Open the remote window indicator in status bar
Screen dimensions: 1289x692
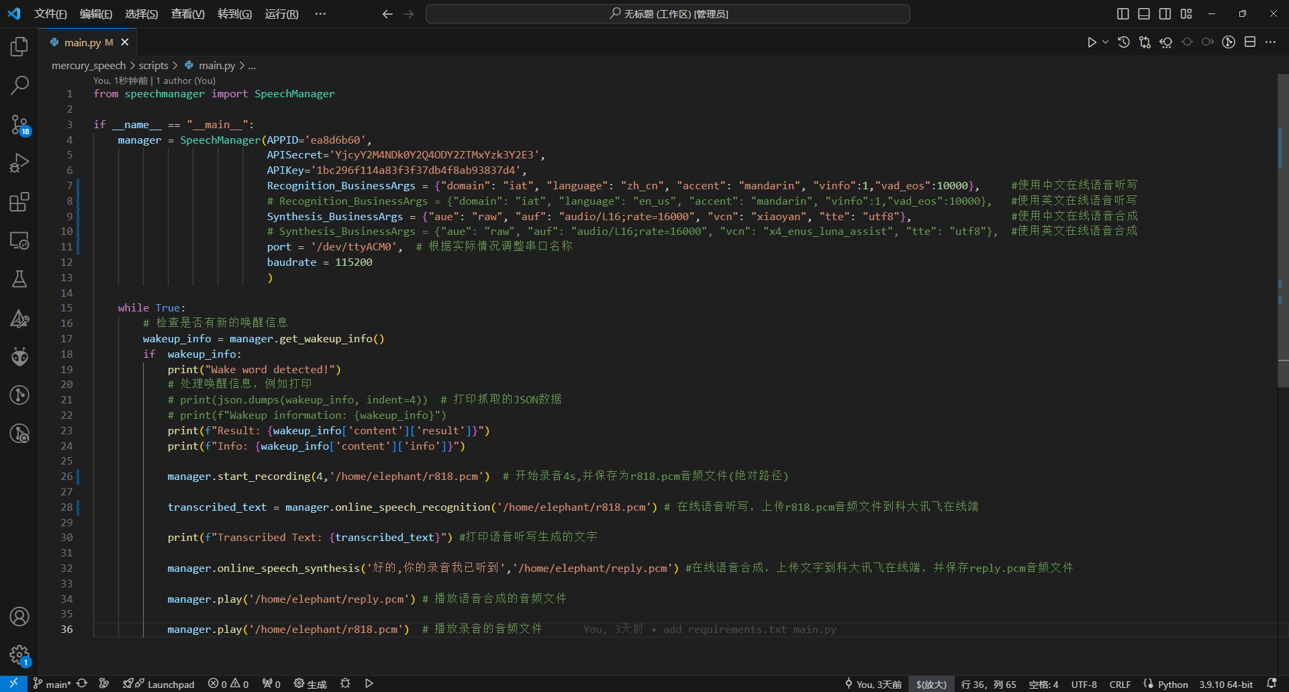click(13, 684)
